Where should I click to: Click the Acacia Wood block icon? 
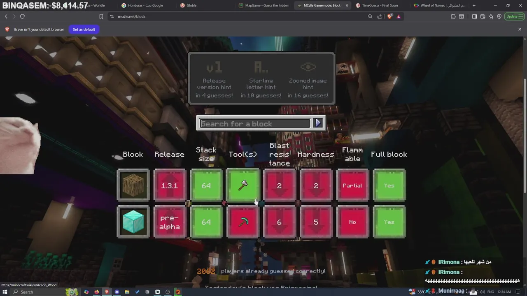(x=133, y=185)
